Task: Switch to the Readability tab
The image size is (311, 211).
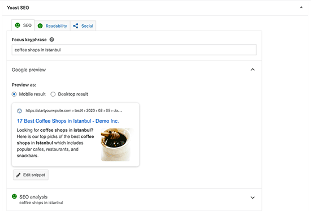Action: (x=53, y=26)
